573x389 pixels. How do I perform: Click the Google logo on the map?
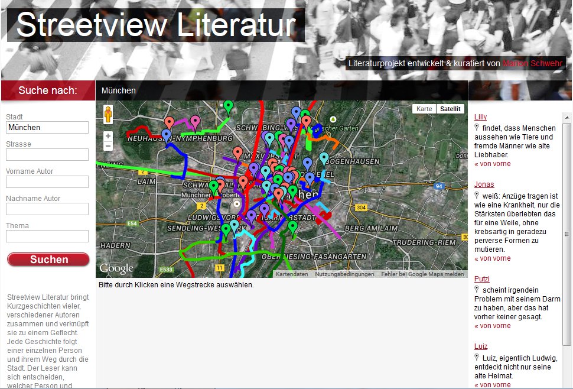click(x=116, y=269)
